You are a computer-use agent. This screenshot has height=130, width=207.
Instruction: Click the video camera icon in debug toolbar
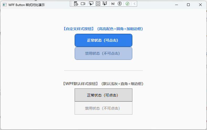83,4
